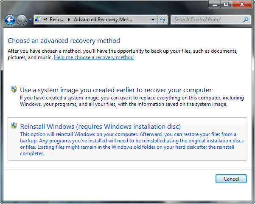Viewport: 255px width, 204px height.
Task: Click the Recovery icon in the address bar
Action: point(38,19)
